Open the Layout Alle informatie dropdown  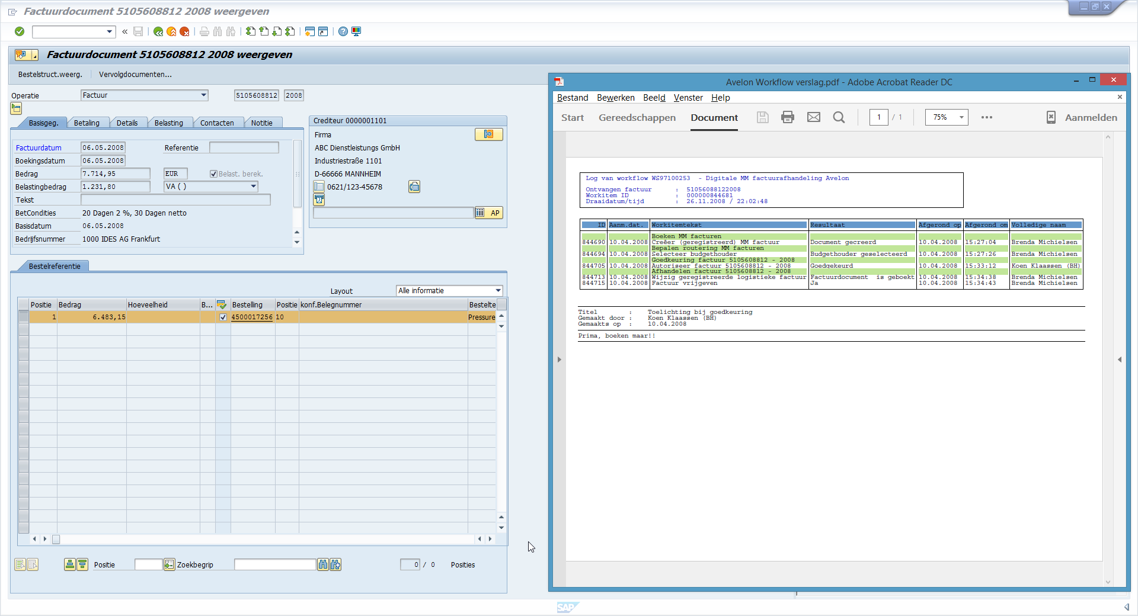tap(498, 290)
